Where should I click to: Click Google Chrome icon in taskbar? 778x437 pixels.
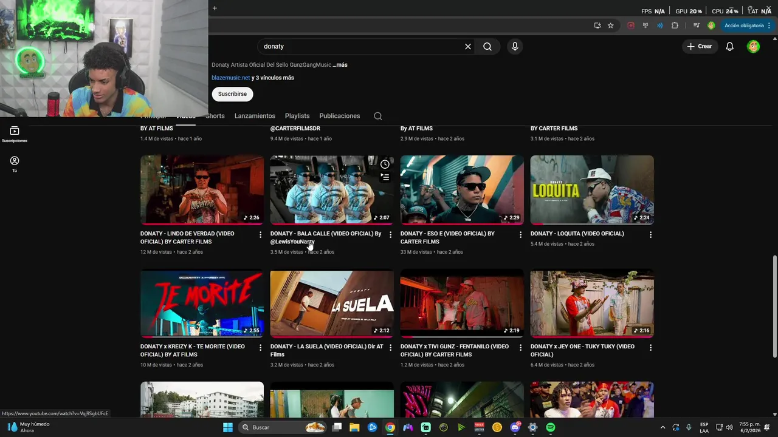point(390,427)
